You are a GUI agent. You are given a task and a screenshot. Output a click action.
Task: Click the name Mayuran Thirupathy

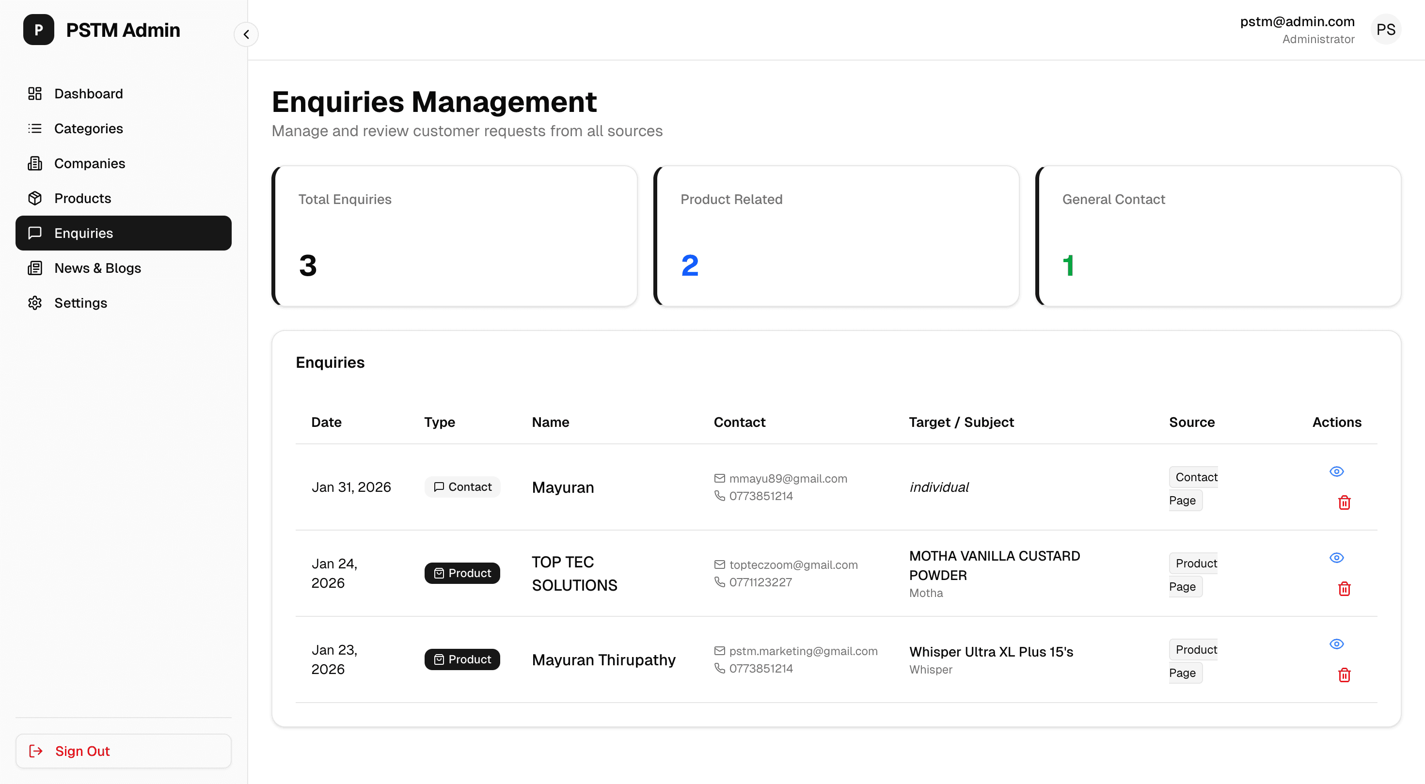point(603,659)
